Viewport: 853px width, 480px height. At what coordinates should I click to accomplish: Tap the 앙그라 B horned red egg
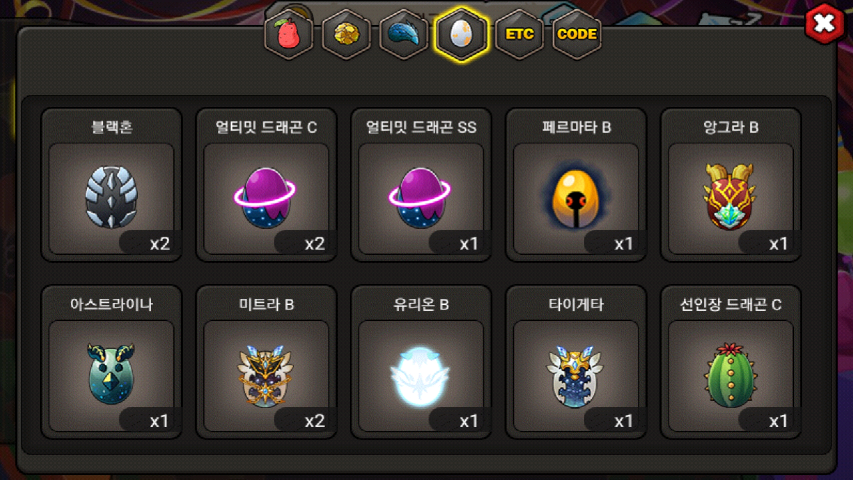[731, 198]
